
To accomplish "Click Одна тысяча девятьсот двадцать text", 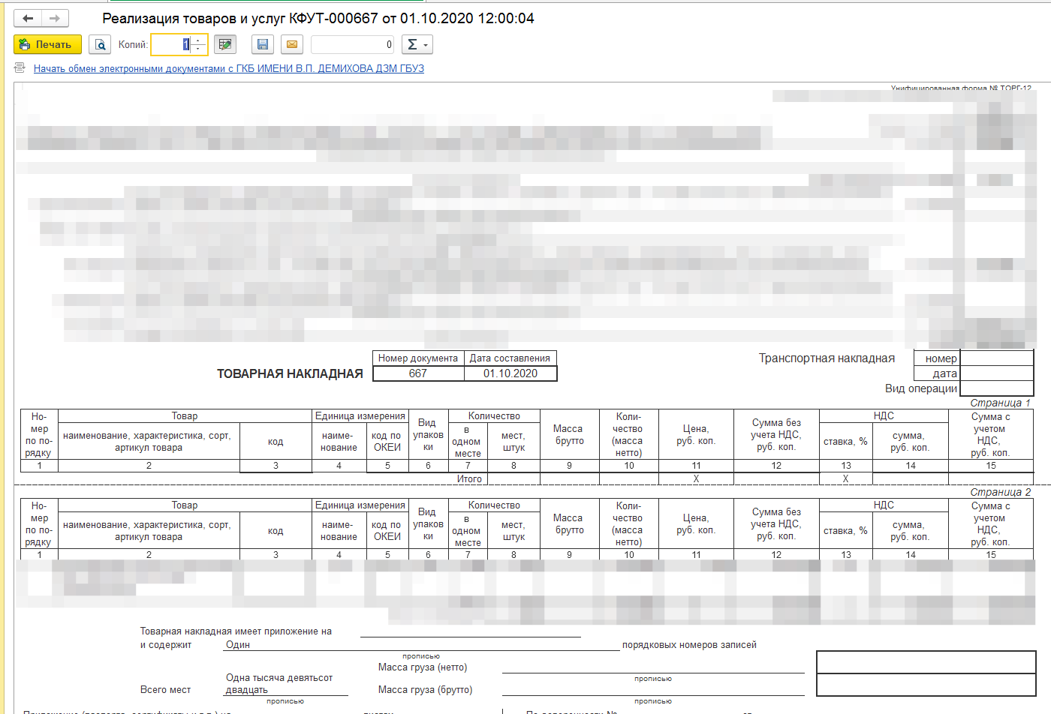I will tap(279, 683).
